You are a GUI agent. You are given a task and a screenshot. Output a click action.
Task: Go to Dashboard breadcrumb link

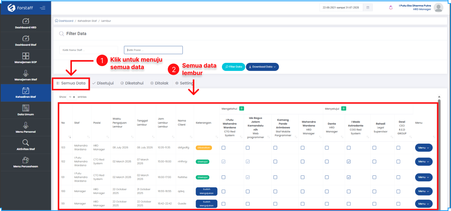[x=66, y=21]
